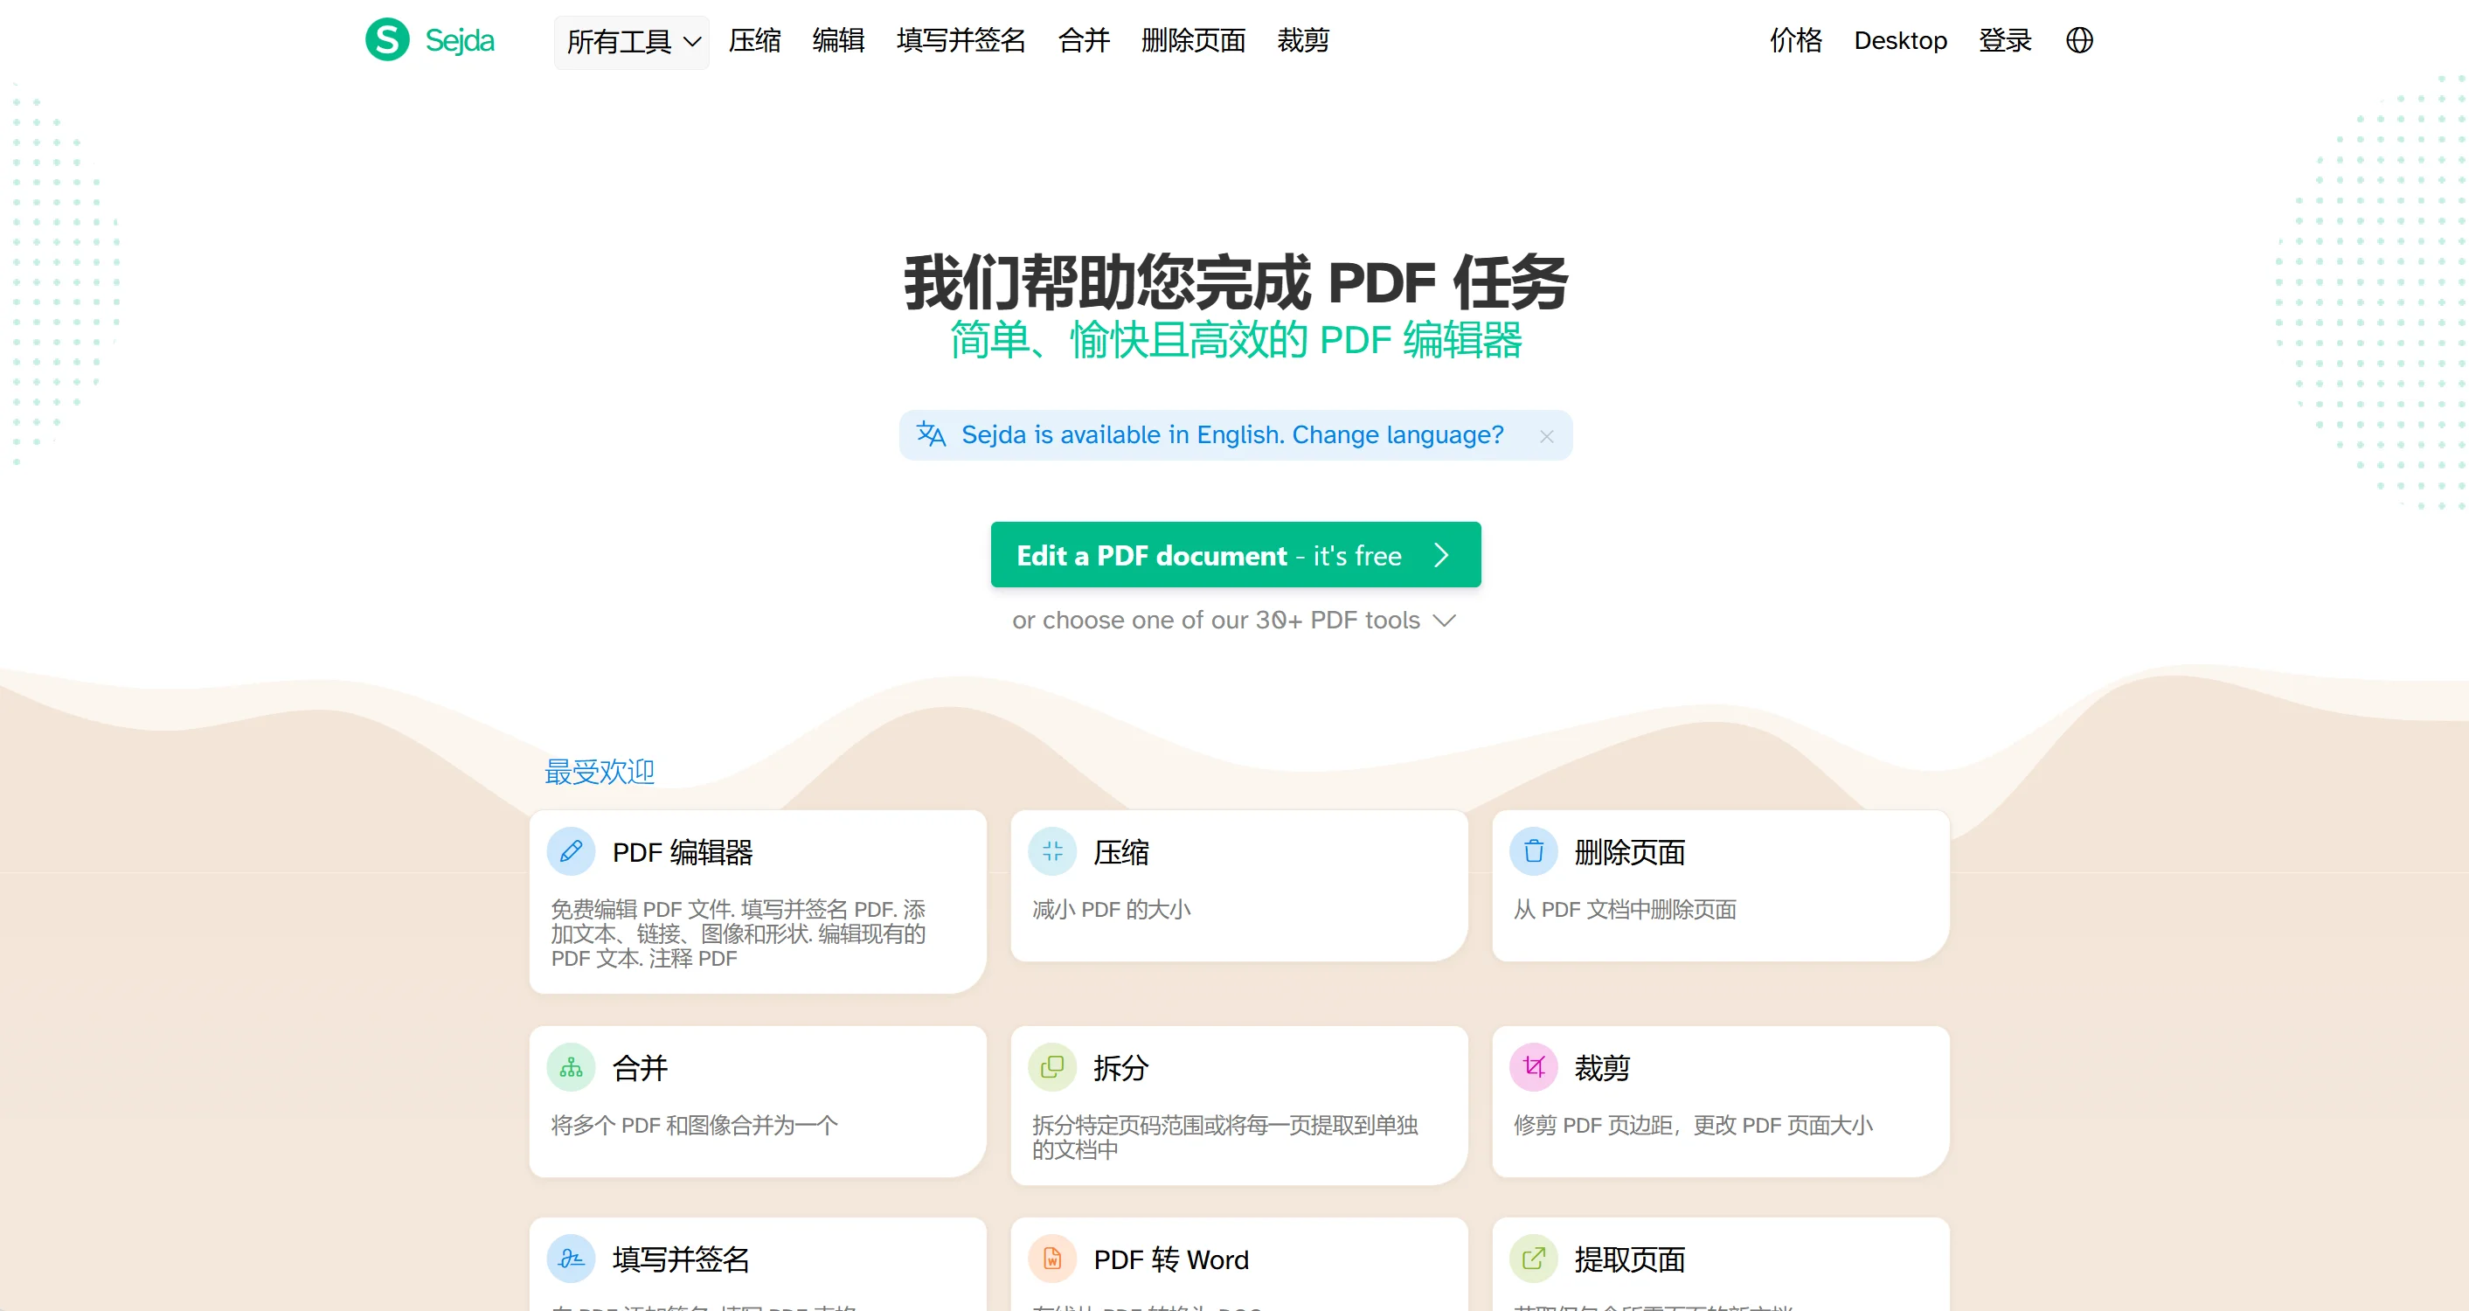Click the document icon on PDF 转 Word card
This screenshot has width=2469, height=1311.
[x=1052, y=1259]
